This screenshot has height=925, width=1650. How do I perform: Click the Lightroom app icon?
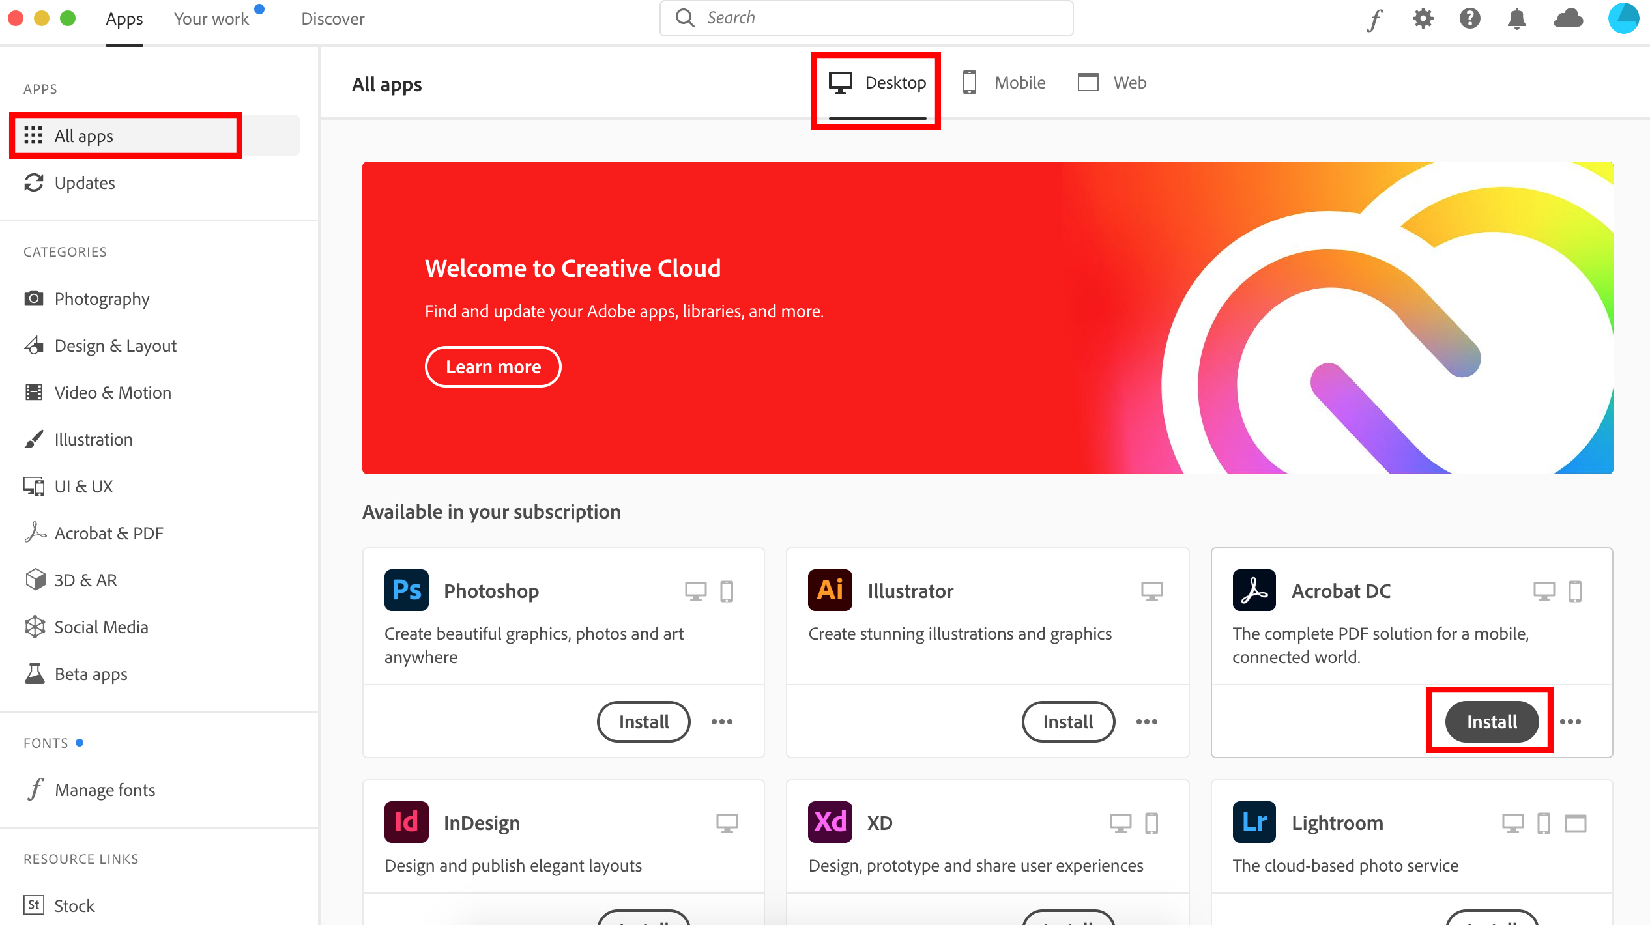point(1253,821)
